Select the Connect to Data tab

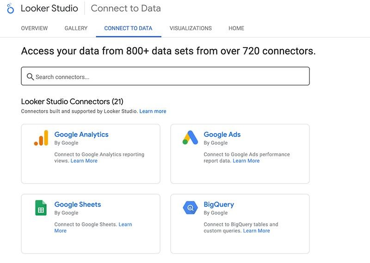pos(128,28)
